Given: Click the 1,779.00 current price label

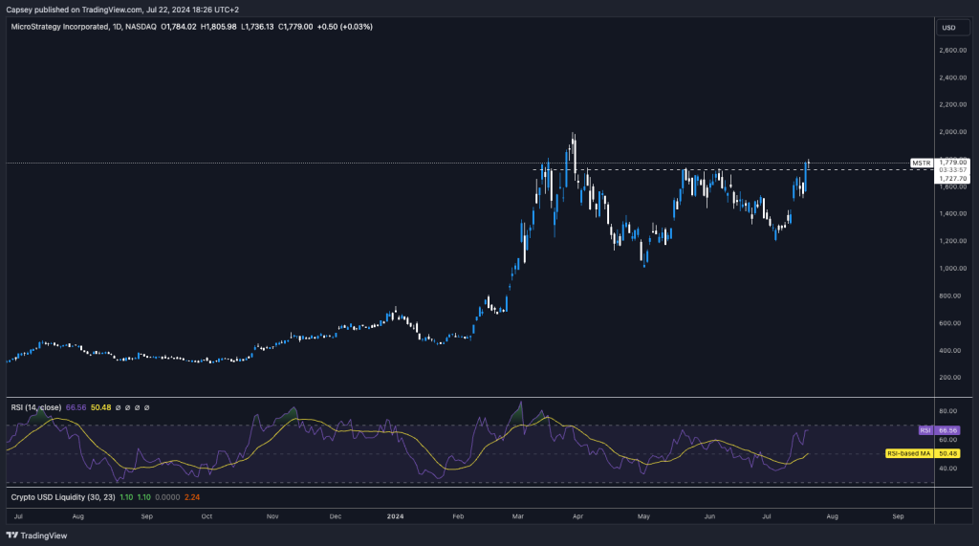Looking at the screenshot, I should pos(954,163).
